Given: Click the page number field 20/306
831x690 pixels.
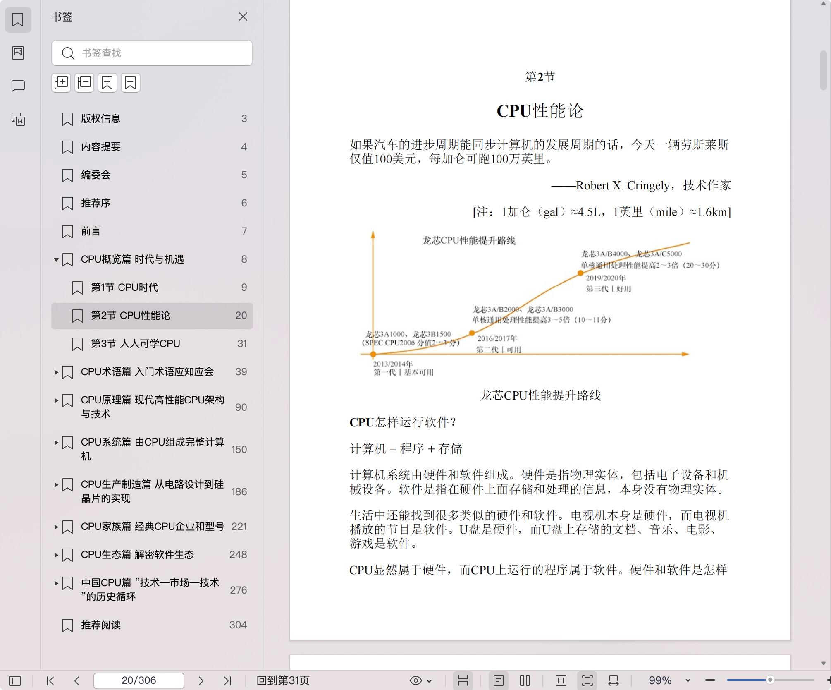Looking at the screenshot, I should click(139, 680).
